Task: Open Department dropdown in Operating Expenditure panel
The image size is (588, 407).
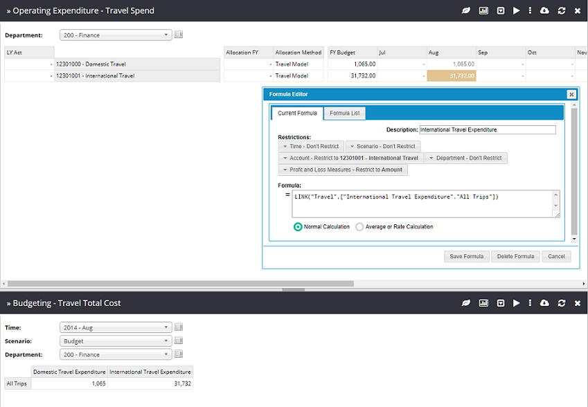Action: tap(116, 35)
